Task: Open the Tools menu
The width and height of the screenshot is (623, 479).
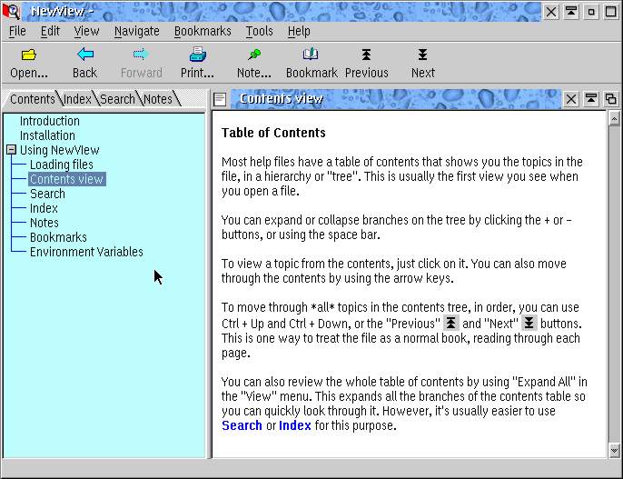Action: (259, 31)
